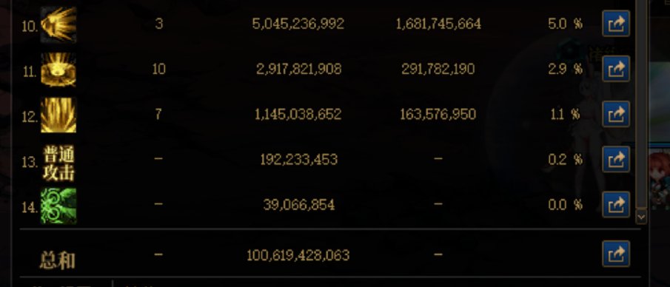The height and width of the screenshot is (287, 670).
Task: Select the golden beam skill icon in row 10
Action: click(x=58, y=24)
